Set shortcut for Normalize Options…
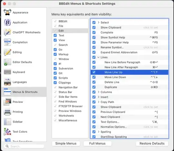 point(150,127)
